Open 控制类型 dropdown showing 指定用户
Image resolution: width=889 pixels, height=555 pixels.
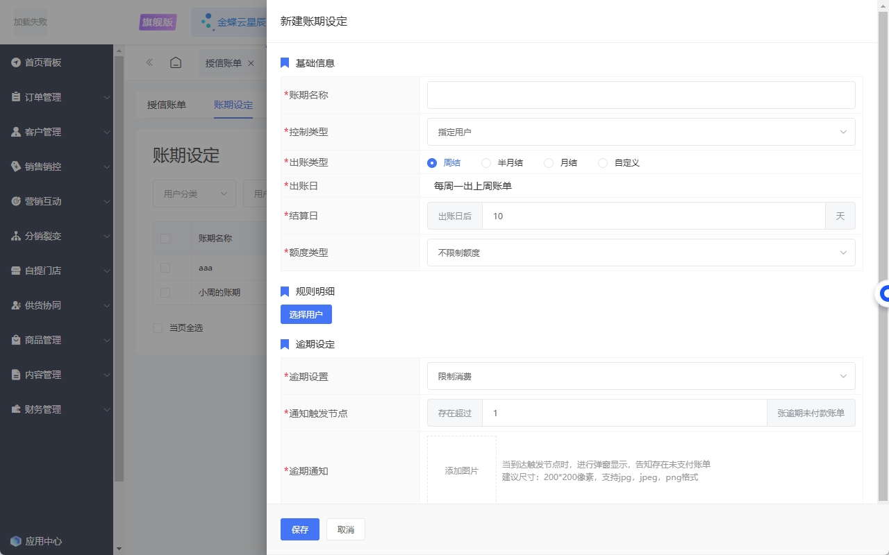tap(641, 132)
